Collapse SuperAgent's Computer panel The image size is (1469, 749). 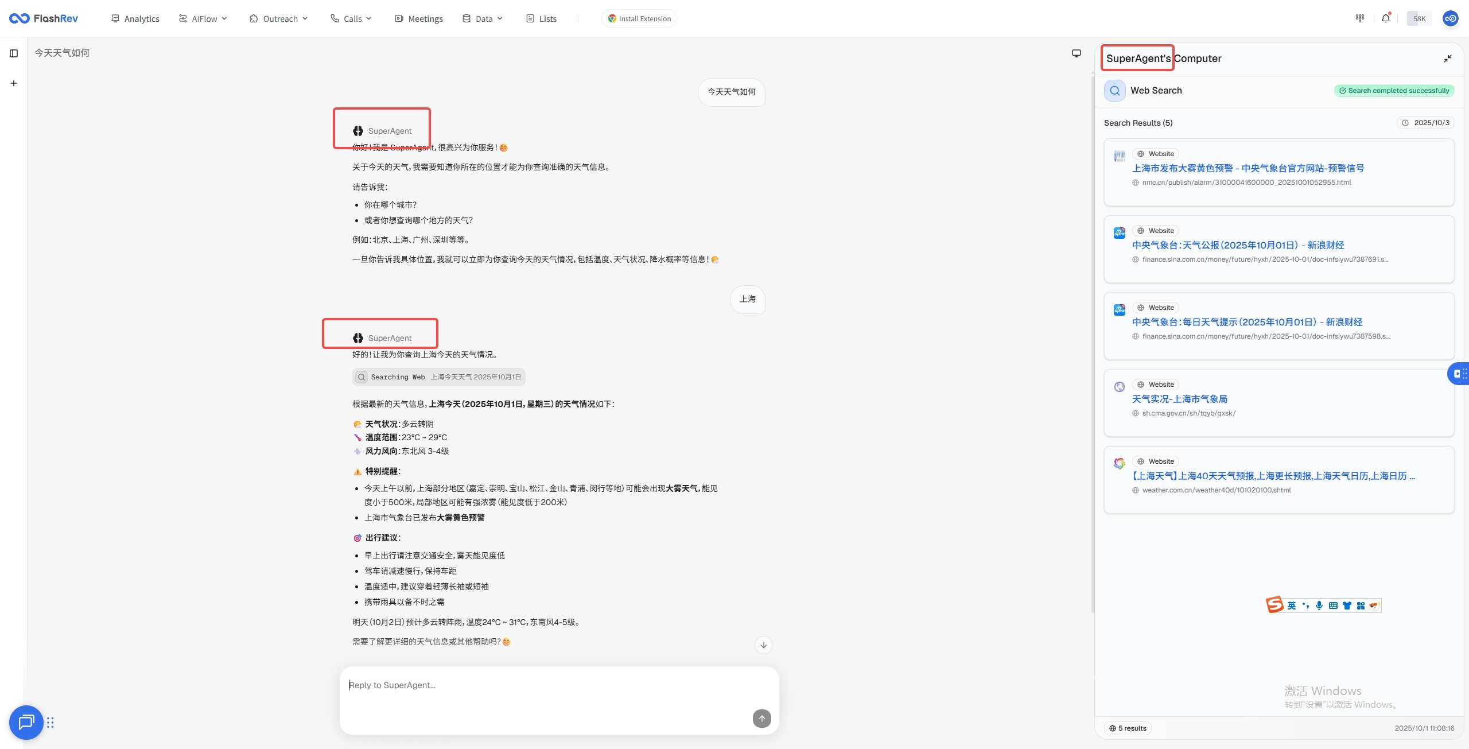(x=1447, y=59)
